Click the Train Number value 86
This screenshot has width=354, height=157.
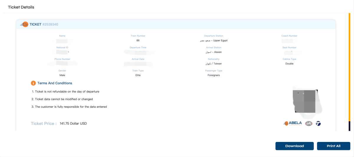coord(138,40)
